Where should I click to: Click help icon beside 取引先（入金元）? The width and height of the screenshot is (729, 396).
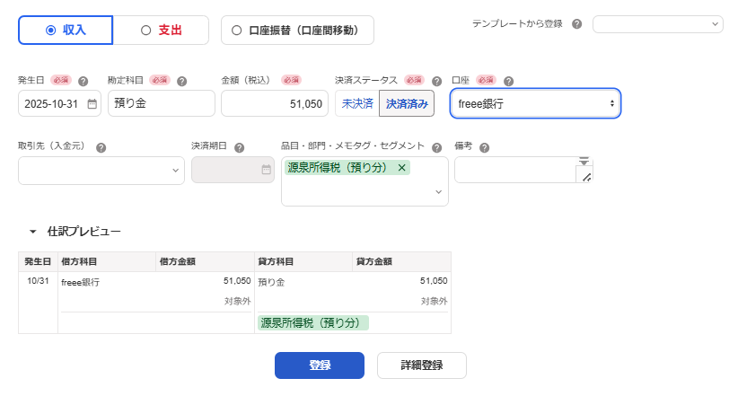[x=101, y=148]
